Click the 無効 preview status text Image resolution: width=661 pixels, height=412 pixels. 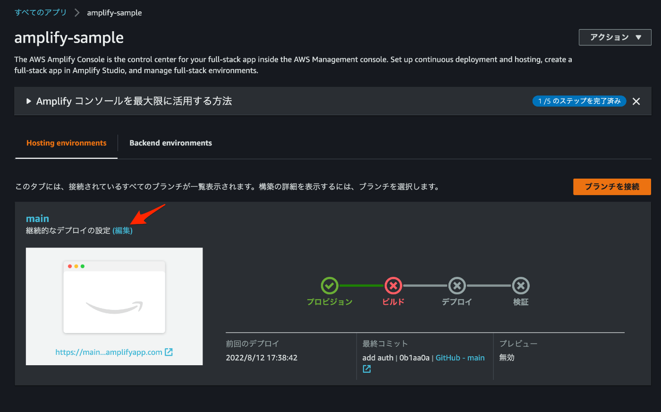click(507, 358)
